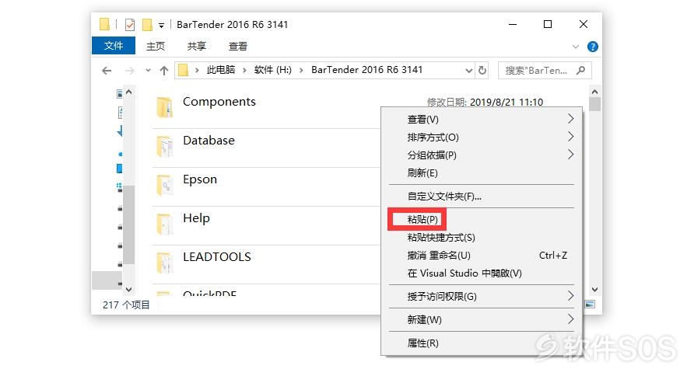Viewport: 687px width, 369px height.
Task: Click the navigation pane scroll down arrow
Action: click(x=128, y=289)
